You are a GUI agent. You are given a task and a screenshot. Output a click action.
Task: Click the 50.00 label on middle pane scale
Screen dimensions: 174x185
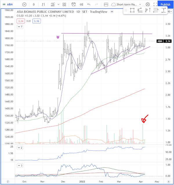point(168,152)
